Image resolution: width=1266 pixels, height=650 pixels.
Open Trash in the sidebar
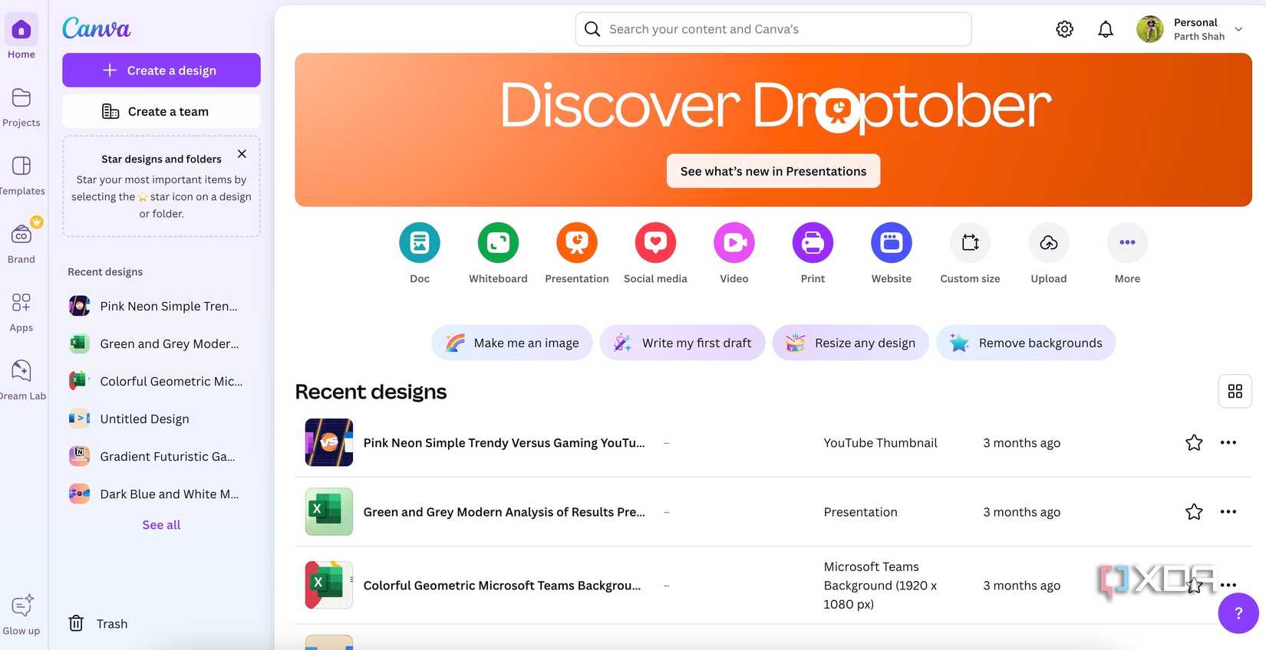coord(98,624)
